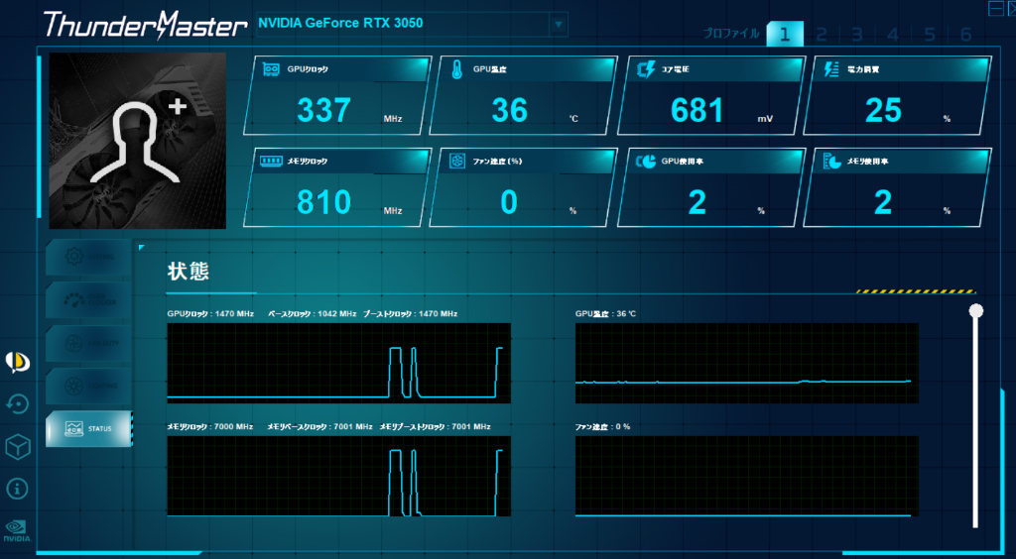Click the ThunderMaster logo title
1016x559 pixels.
tap(145, 25)
